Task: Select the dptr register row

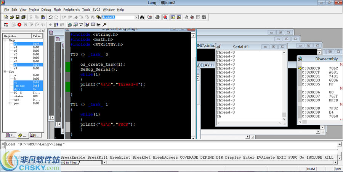Action: [x=28, y=89]
